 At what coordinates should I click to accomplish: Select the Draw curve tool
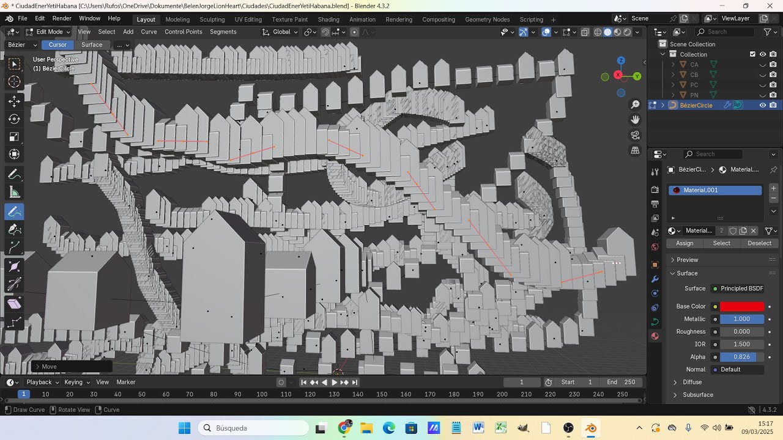coord(14,211)
